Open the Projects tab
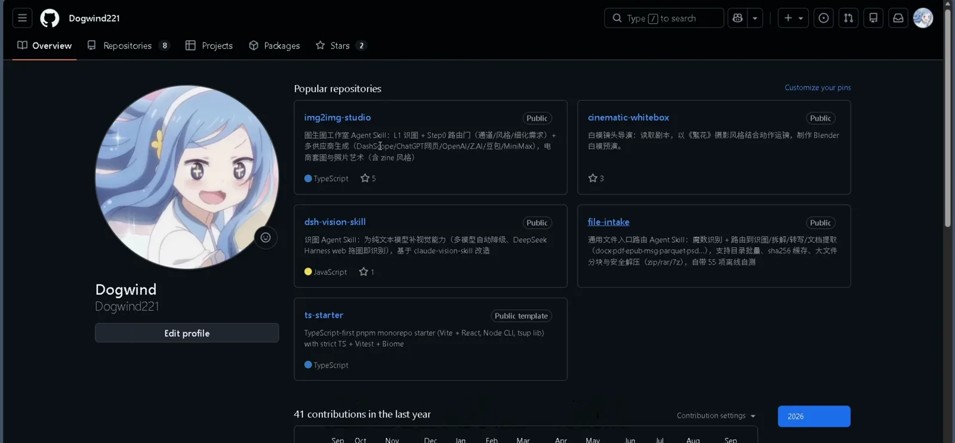 [209, 45]
